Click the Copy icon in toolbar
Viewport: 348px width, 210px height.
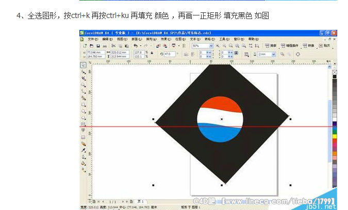(x=120, y=46)
